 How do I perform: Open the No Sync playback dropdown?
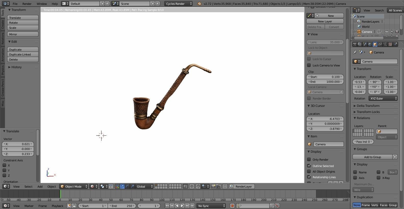211,206
